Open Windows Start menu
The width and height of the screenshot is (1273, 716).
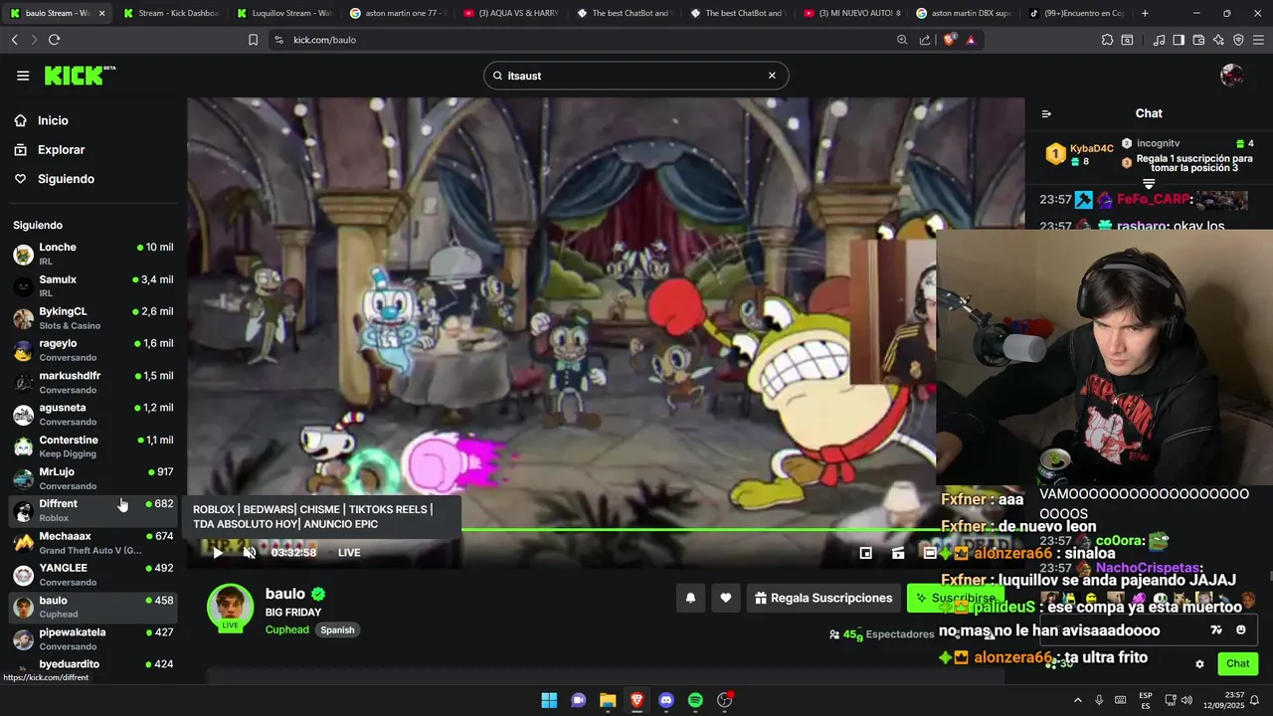tap(549, 700)
